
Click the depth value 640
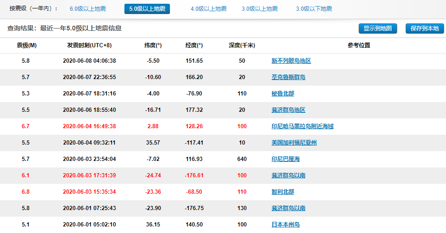[242, 159]
